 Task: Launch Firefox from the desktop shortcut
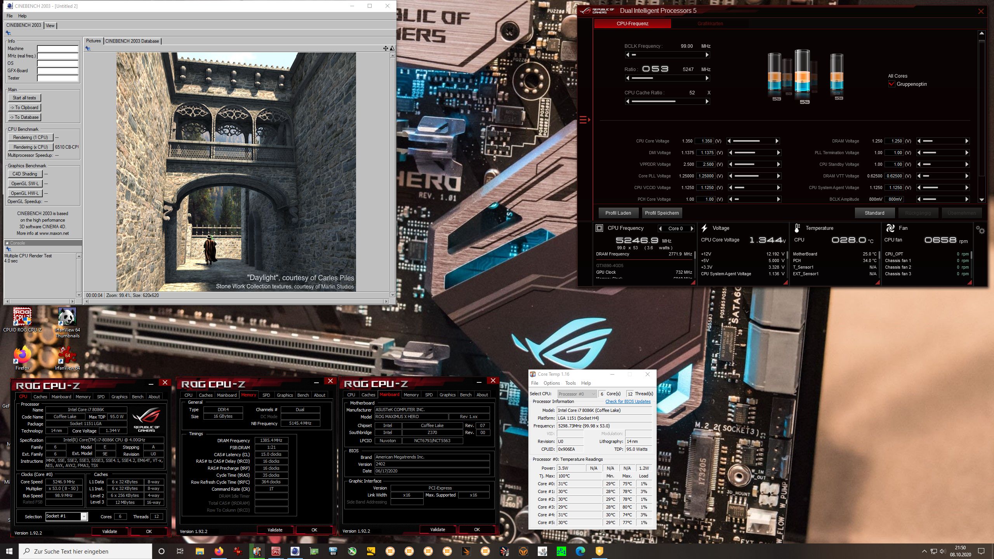(22, 358)
